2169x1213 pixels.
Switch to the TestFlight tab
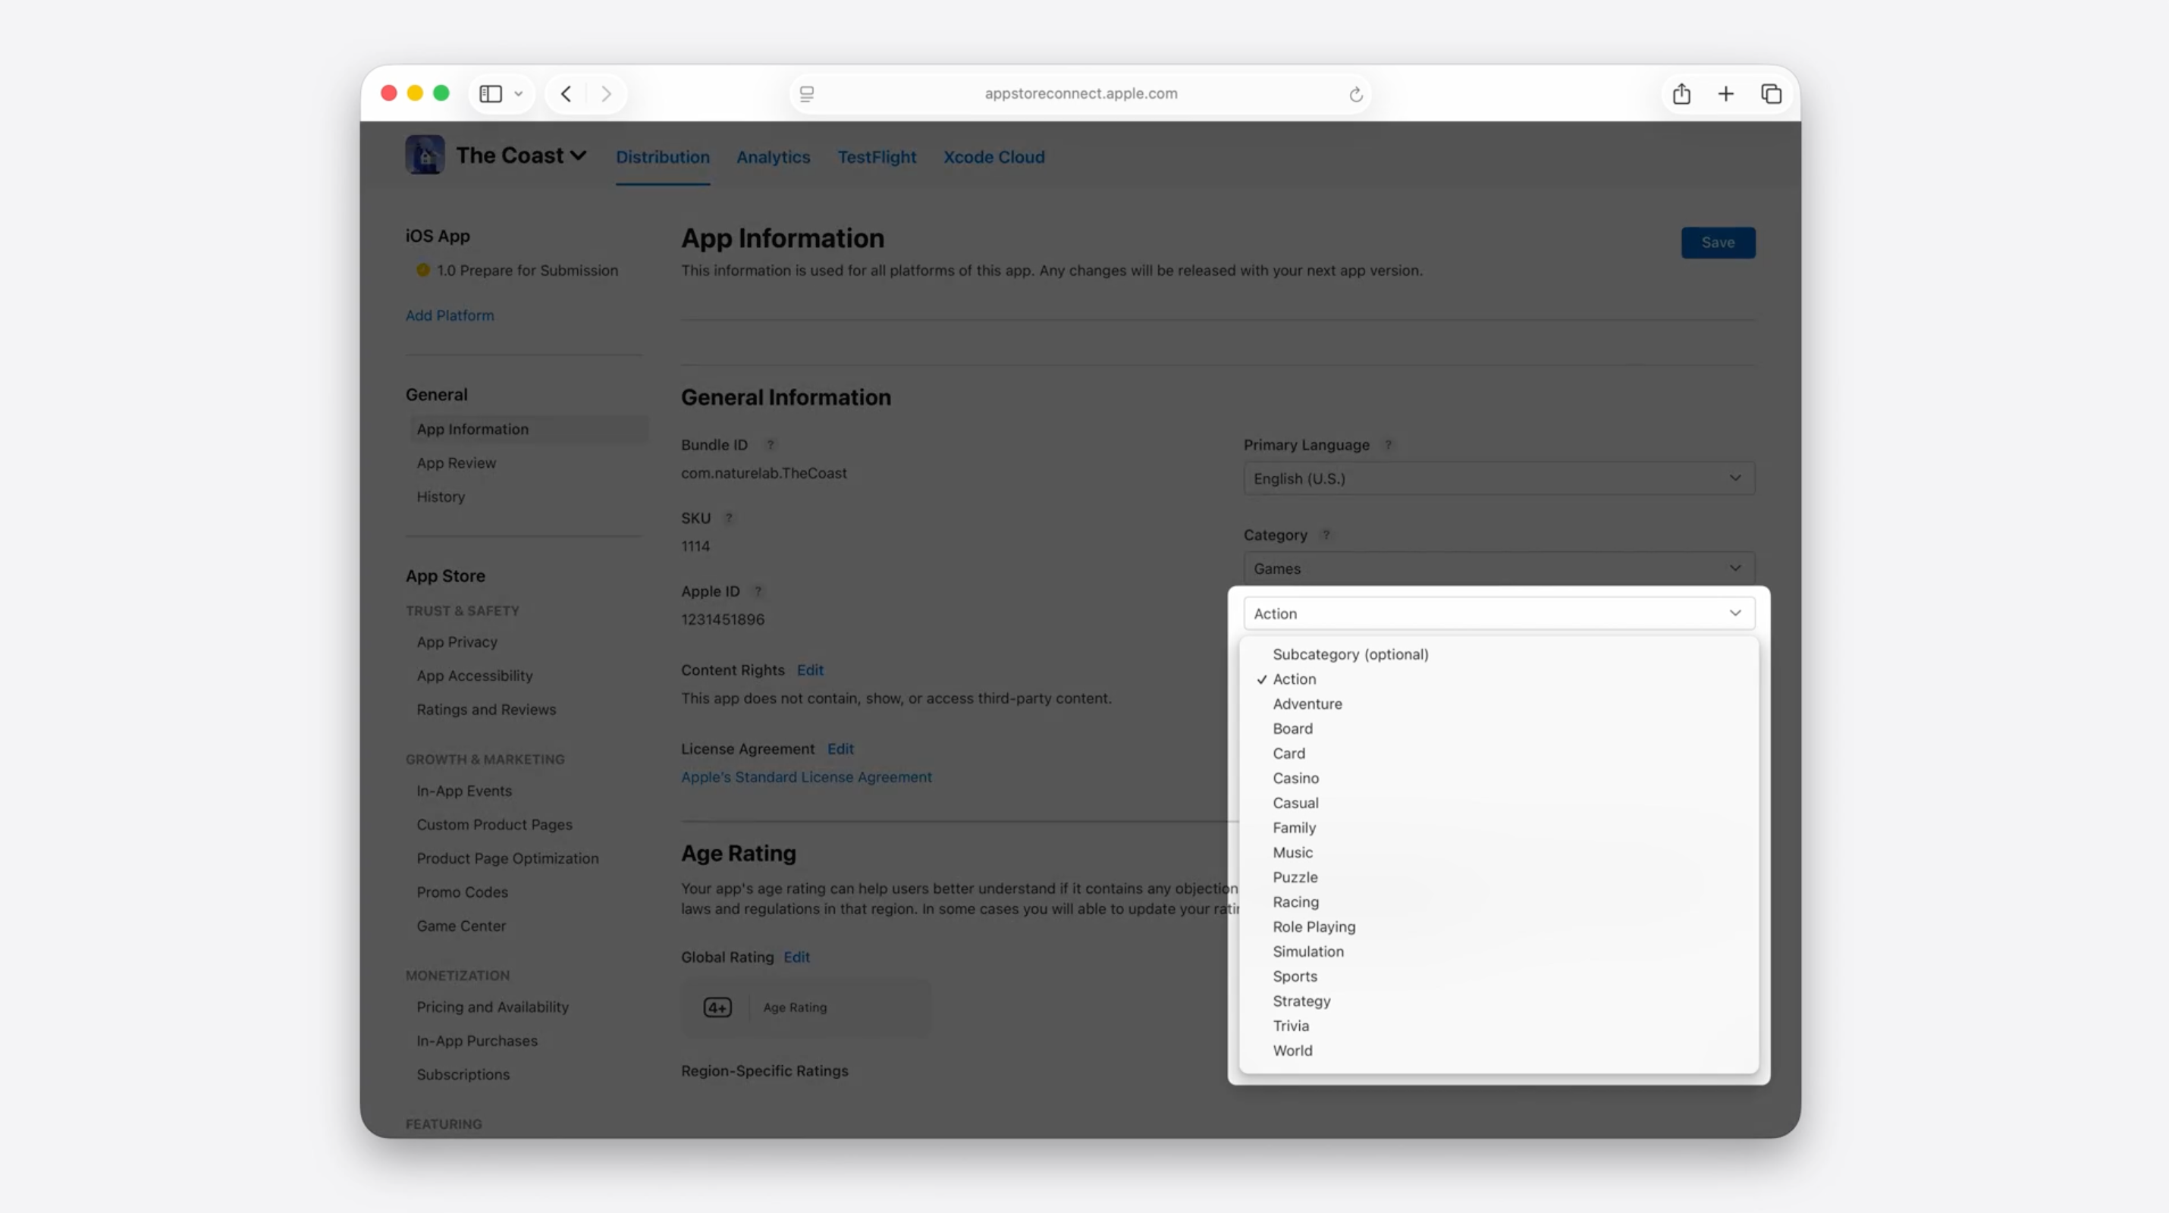tap(876, 157)
